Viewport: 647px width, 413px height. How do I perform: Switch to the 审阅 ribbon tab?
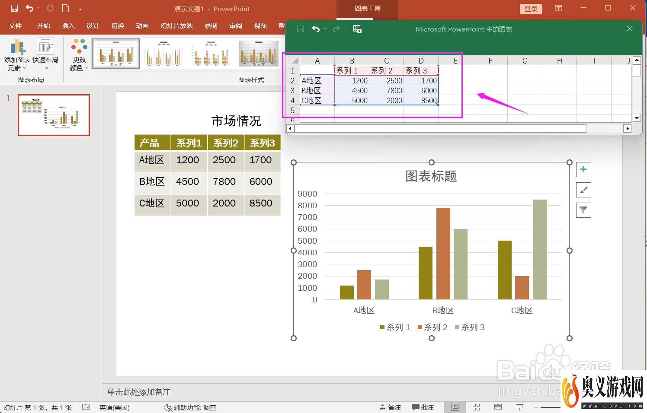point(236,26)
